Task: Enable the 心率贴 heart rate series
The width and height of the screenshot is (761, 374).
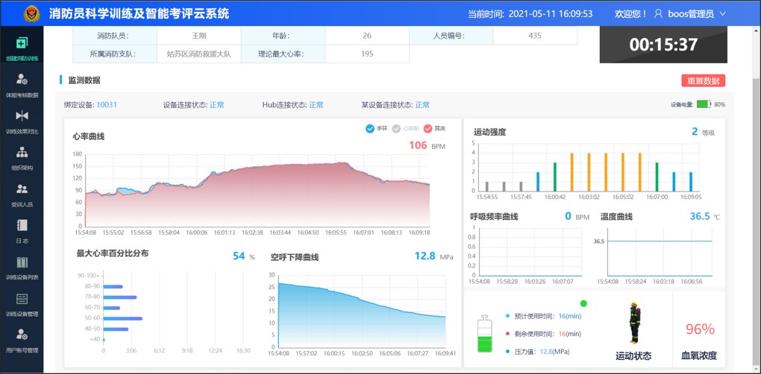Action: [397, 129]
